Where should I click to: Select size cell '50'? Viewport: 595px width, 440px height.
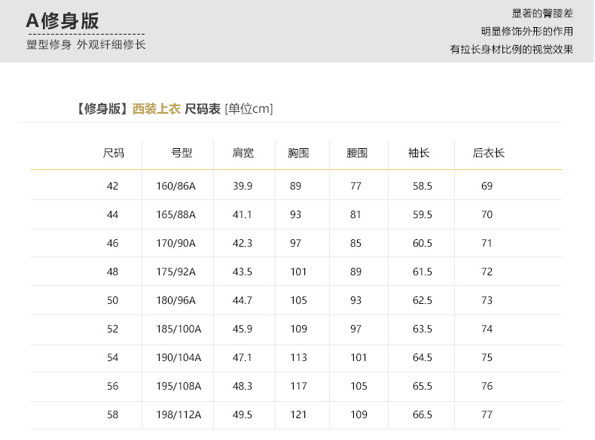(x=113, y=301)
